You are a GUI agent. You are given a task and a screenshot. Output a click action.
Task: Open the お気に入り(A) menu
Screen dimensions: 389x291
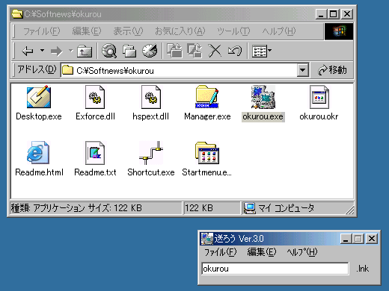click(180, 31)
